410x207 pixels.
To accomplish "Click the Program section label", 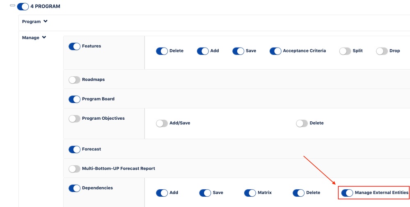I will coord(31,21).
